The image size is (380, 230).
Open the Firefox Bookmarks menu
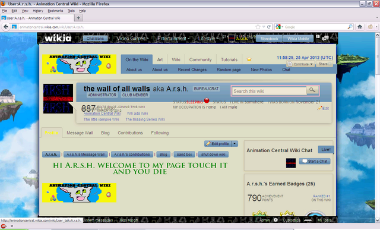point(55,11)
